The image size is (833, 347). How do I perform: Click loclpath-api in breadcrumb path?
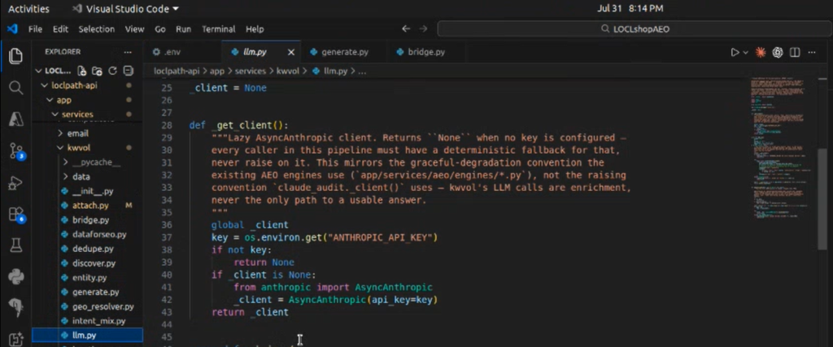coord(177,71)
